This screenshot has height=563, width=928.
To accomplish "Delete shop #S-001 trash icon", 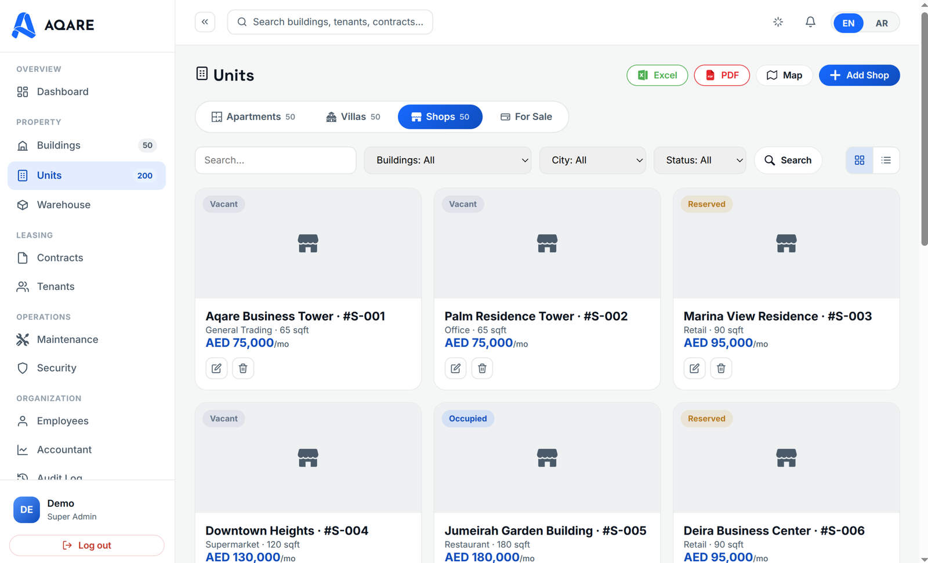I will coord(243,368).
